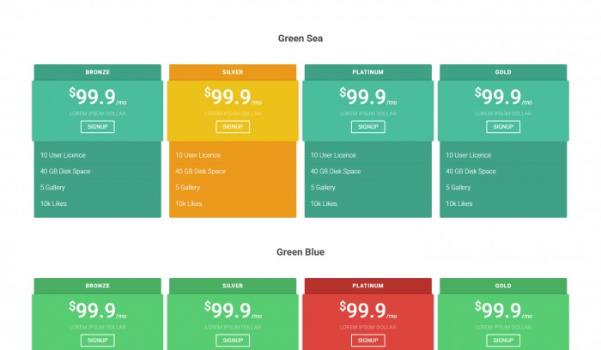Click SIGNUP in Green Blue Bronze card
This screenshot has width=601, height=350.
click(97, 341)
